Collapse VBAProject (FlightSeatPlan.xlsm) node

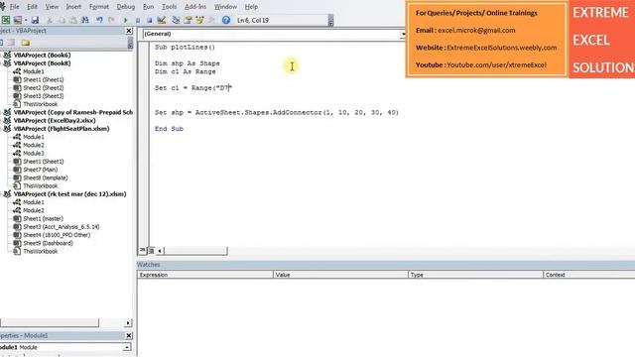(x=1, y=129)
